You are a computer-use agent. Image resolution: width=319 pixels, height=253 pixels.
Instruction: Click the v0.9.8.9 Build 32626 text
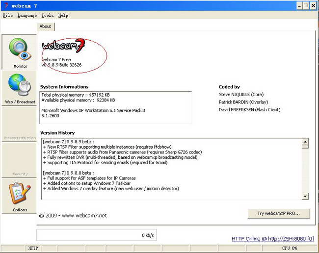click(62, 65)
